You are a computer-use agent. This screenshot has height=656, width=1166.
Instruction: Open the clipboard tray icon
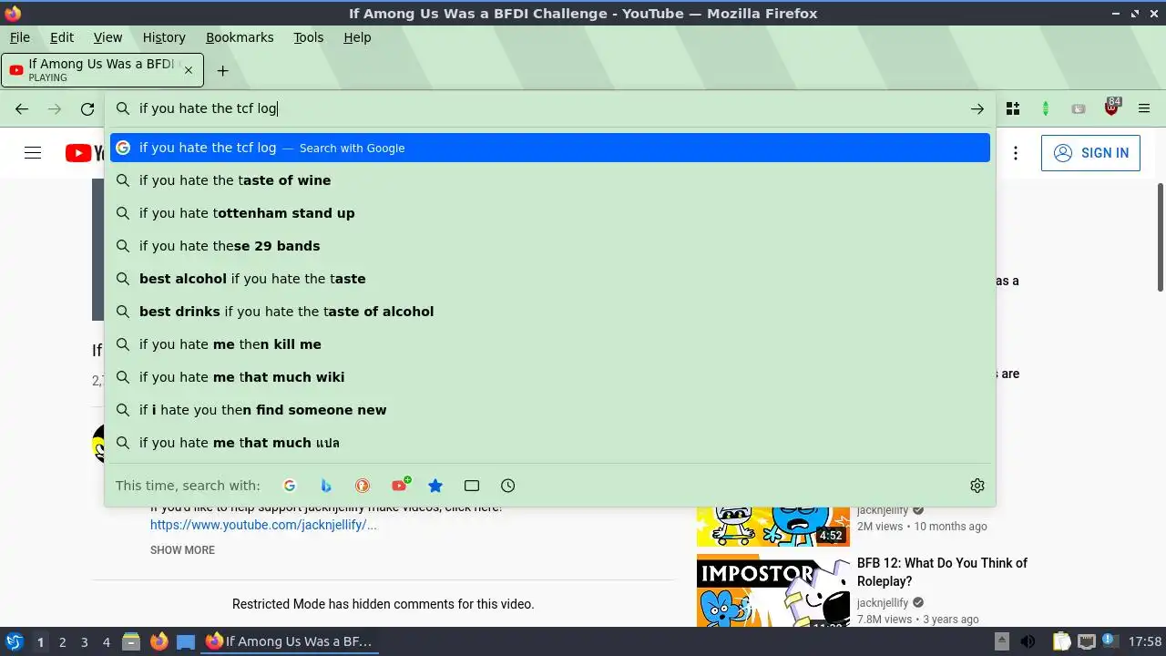tap(1061, 641)
